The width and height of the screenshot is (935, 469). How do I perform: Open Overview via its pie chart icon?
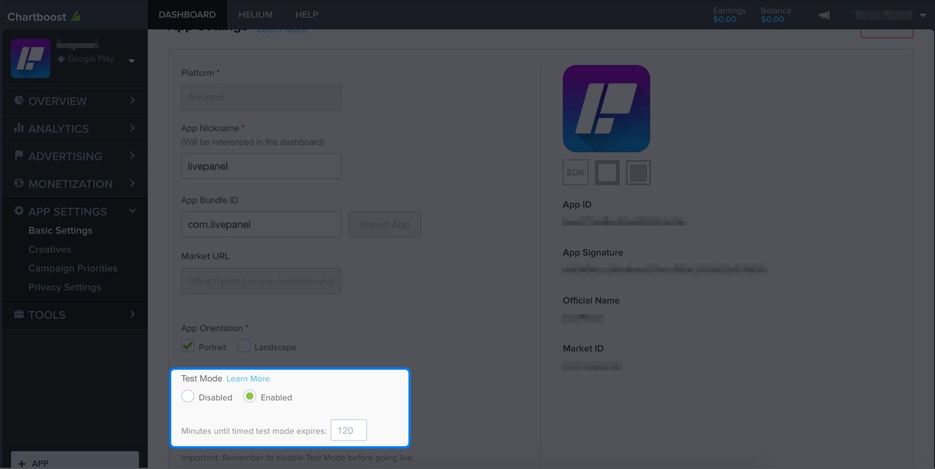tap(19, 100)
